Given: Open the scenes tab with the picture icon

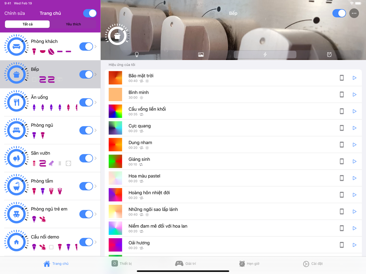Looking at the screenshot, I should coord(201,54).
